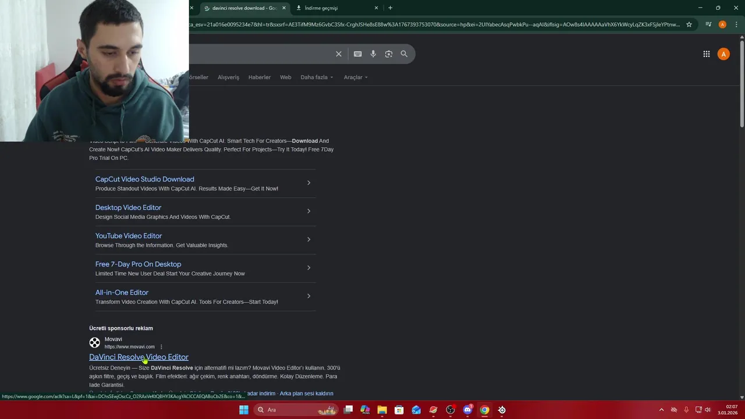The width and height of the screenshot is (745, 419).
Task: Expand the Araçlar dropdown
Action: [x=356, y=77]
